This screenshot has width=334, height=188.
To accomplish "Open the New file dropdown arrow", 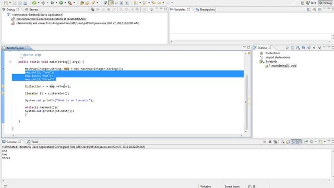I will point(10,3).
